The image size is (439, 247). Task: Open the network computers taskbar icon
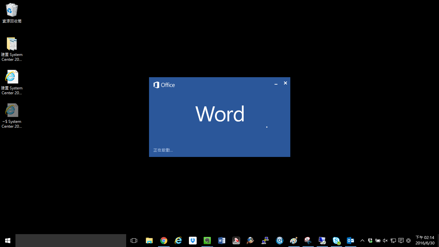point(265,241)
